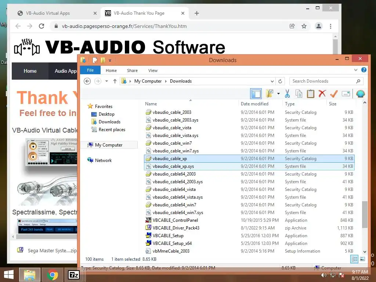Switch to details view button in status bar
This screenshot has height=282, width=376.
tap(354, 259)
